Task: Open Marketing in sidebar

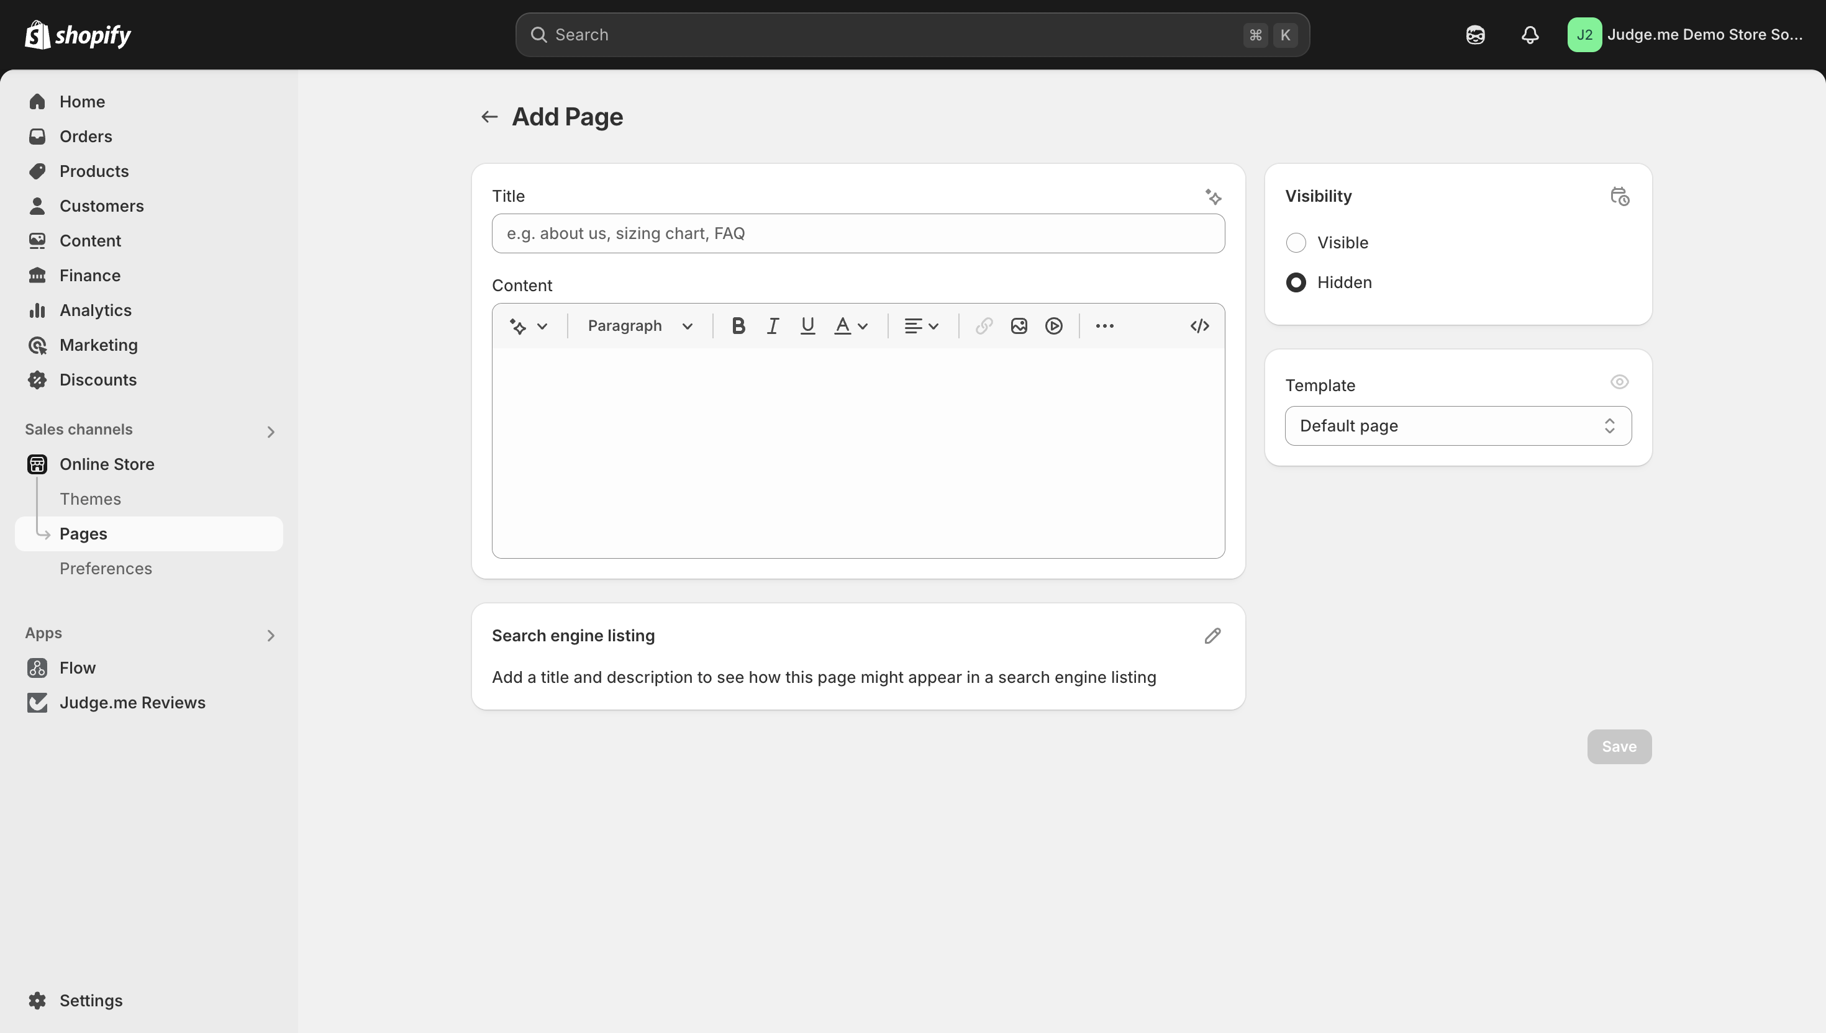Action: point(149,345)
